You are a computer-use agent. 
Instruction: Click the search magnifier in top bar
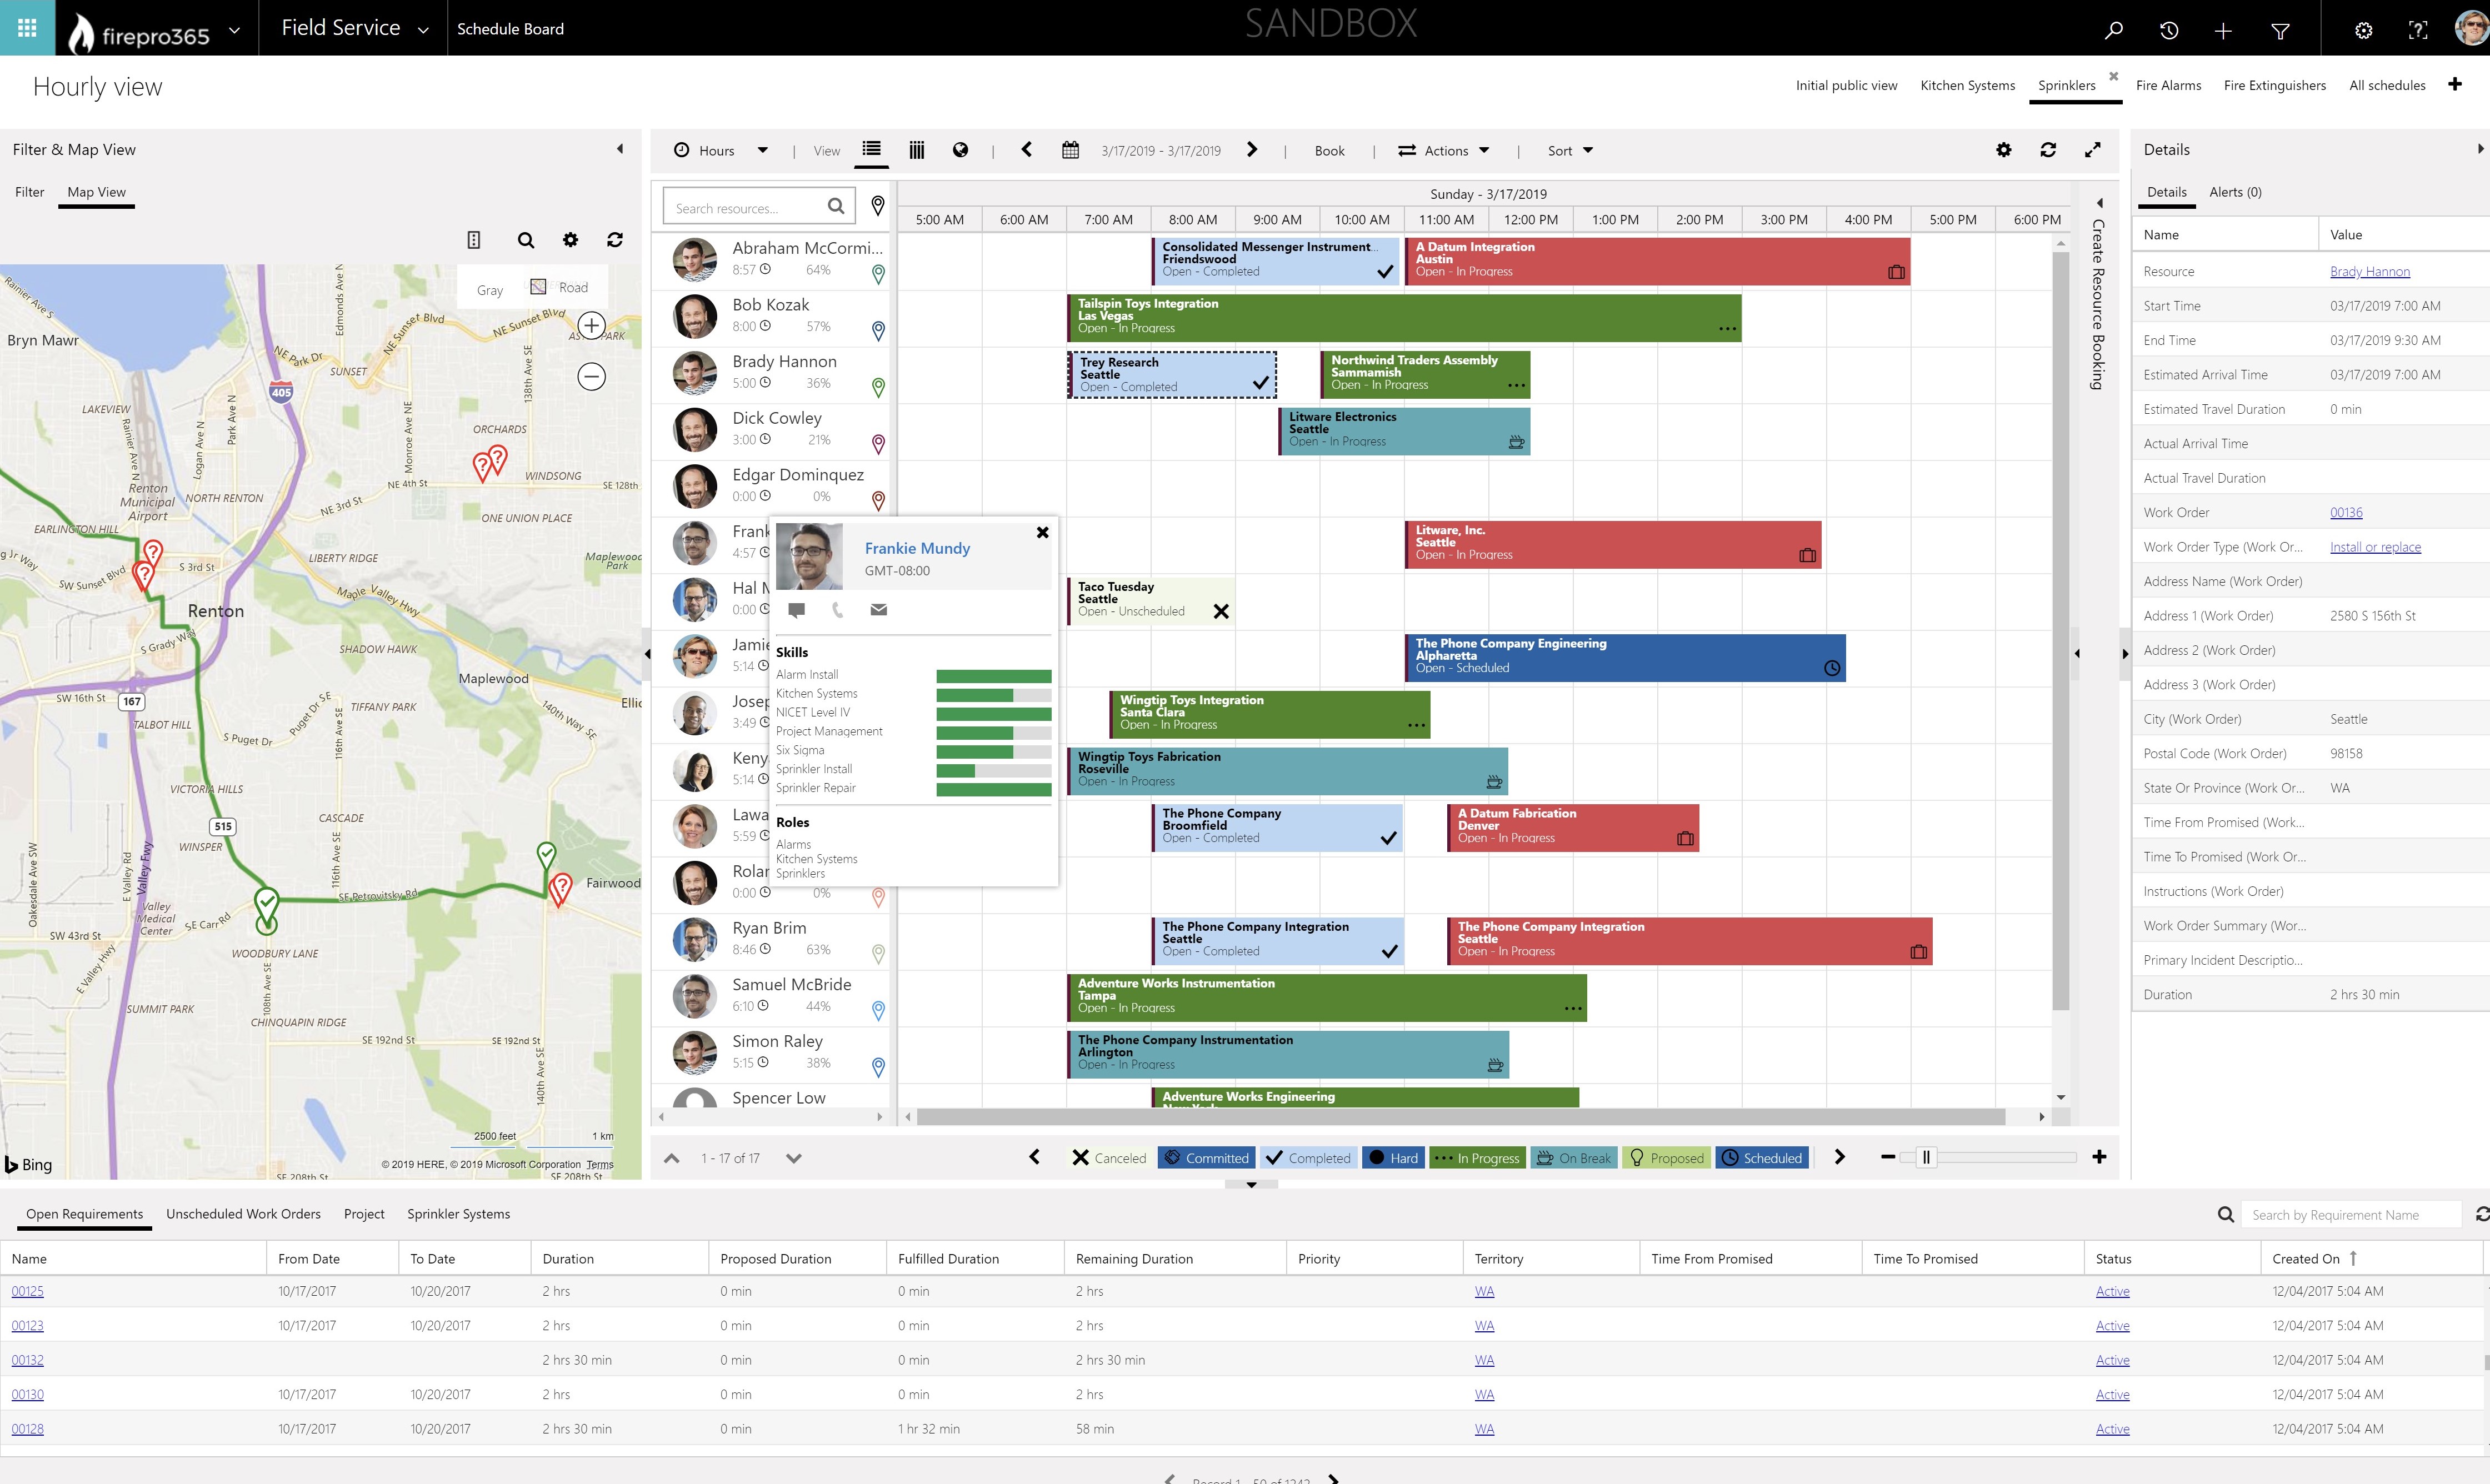click(x=2113, y=30)
